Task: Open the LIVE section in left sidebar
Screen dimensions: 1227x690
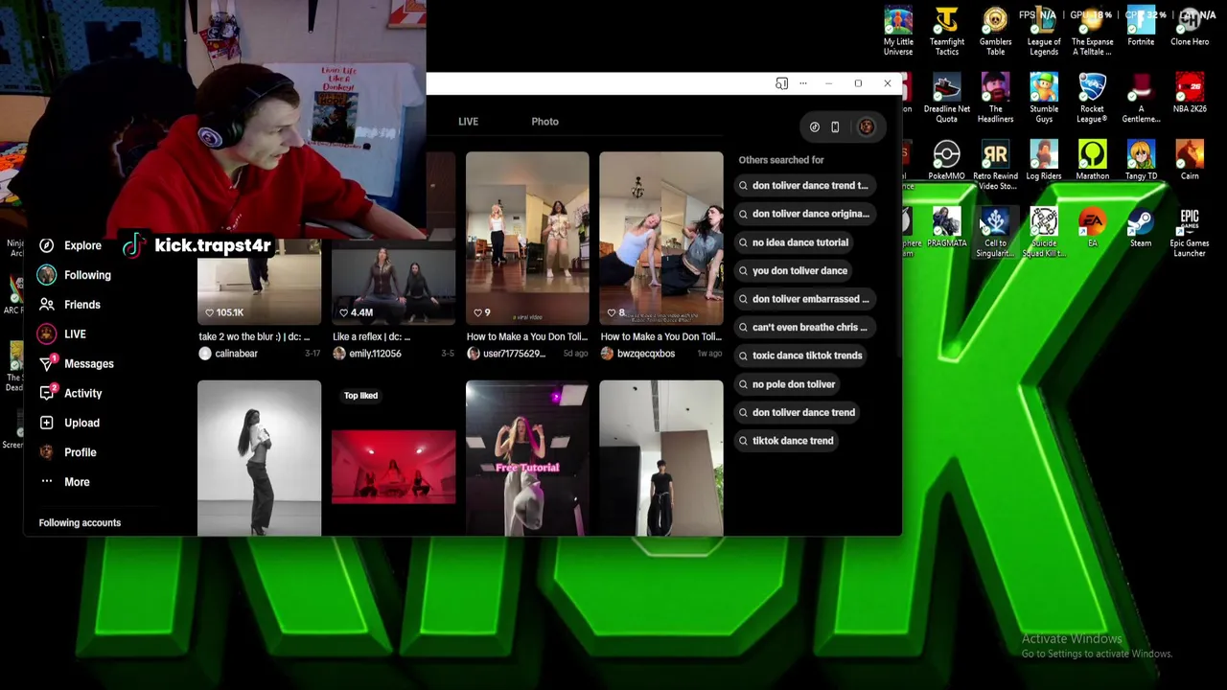Action: pos(62,334)
